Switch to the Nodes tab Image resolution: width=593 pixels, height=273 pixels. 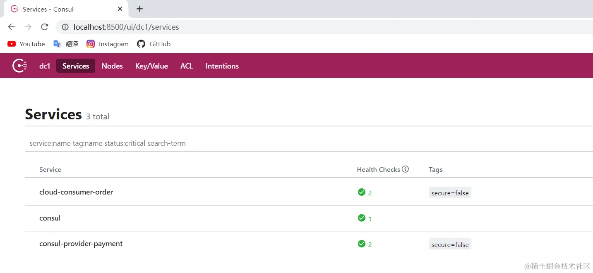click(112, 66)
